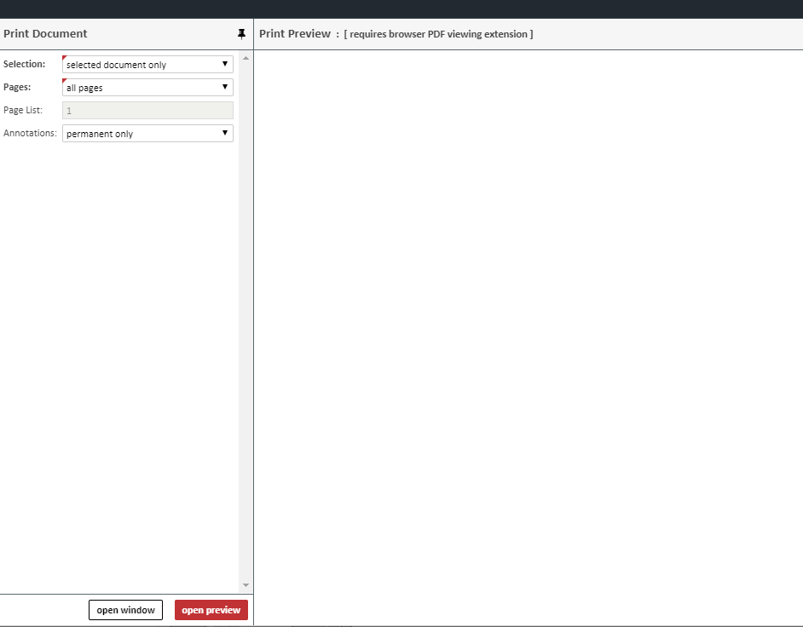
Task: Click the Selection dropdown chevron icon
Action: point(224,64)
